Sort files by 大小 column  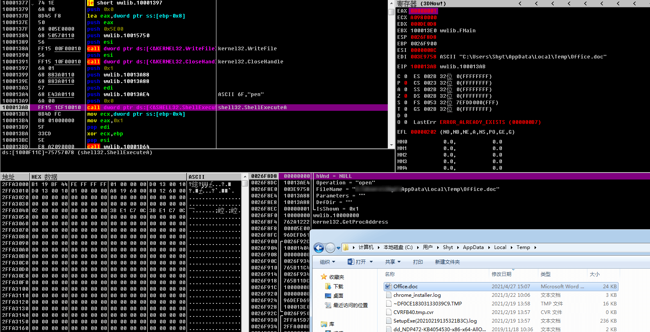click(603, 274)
